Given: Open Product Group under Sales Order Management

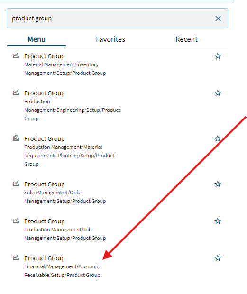Looking at the screenshot, I should pyautogui.click(x=45, y=184).
